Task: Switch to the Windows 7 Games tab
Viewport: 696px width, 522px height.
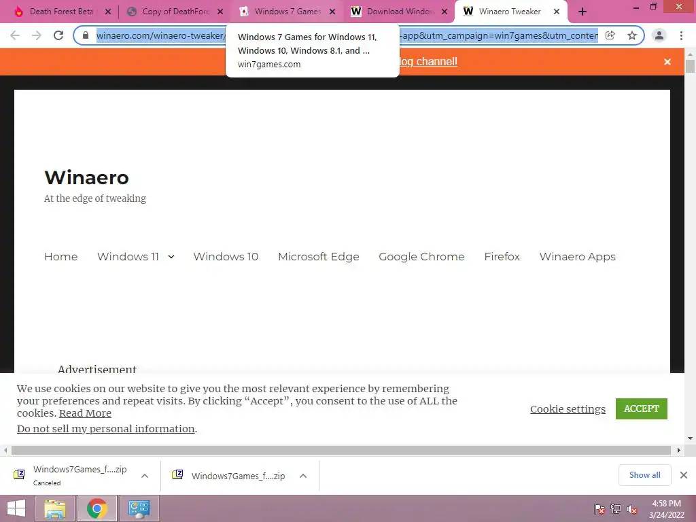Action: [x=286, y=12]
